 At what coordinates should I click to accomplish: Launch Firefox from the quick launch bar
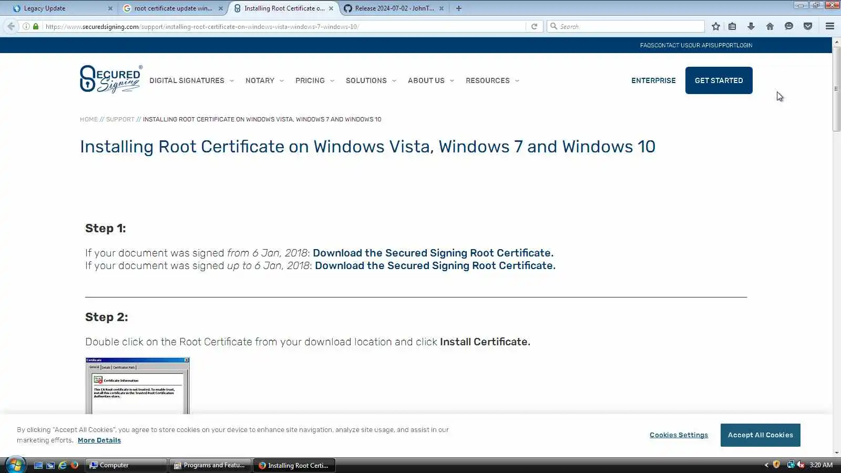(75, 465)
